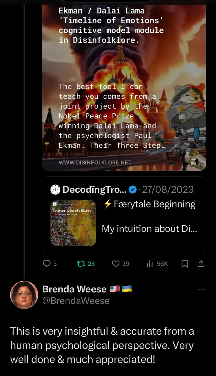Click the Færytale Beginning quoted tweet text
Viewport: 216px width, 376px height.
(x=149, y=204)
